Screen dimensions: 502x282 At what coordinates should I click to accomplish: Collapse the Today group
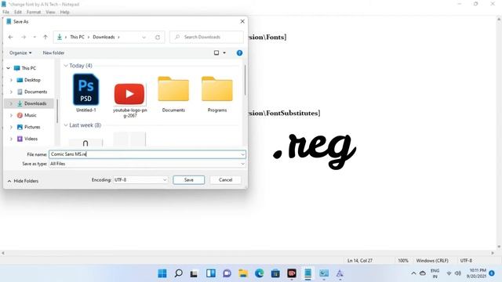pyautogui.click(x=66, y=66)
